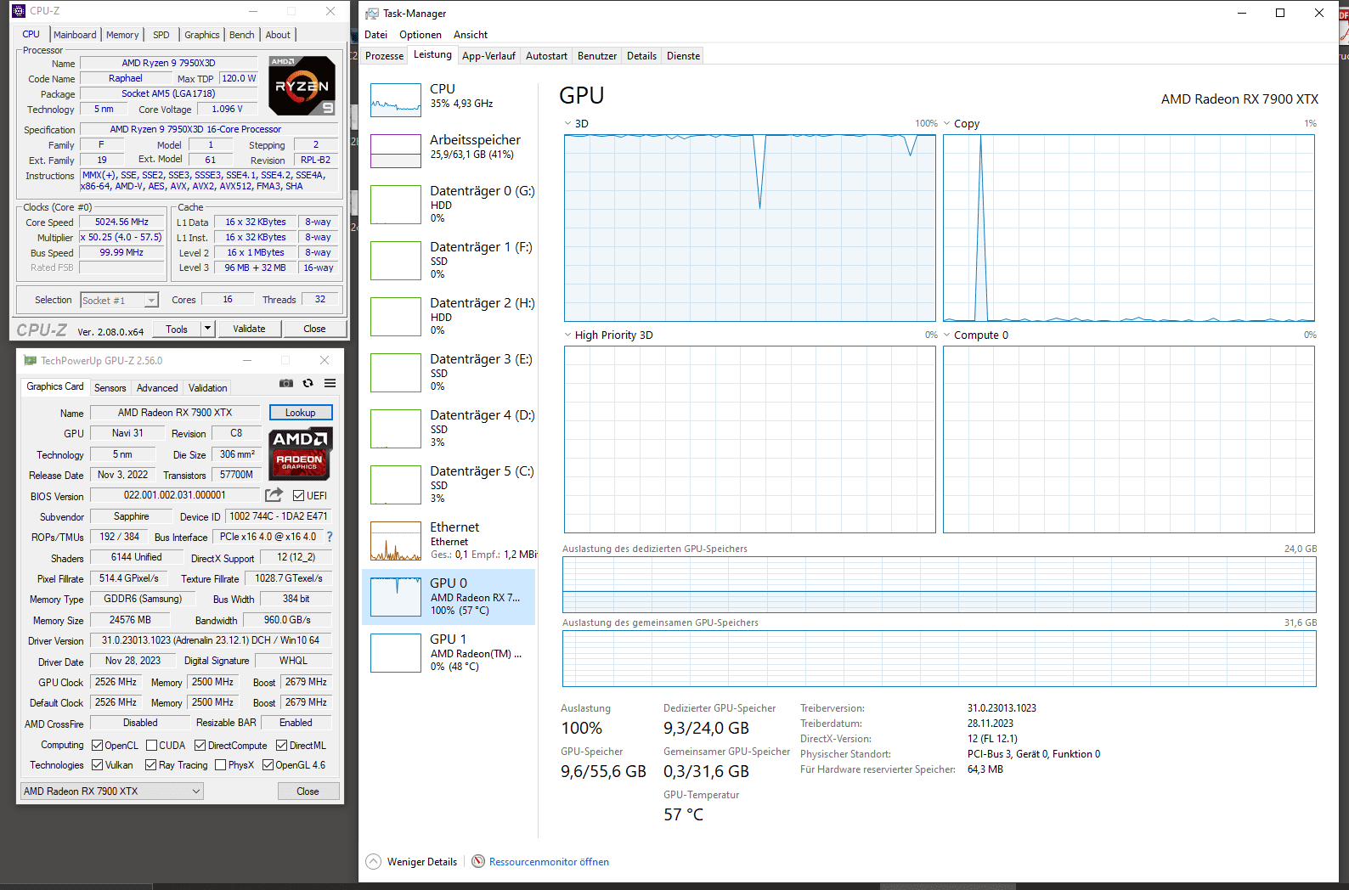Image resolution: width=1349 pixels, height=890 pixels.
Task: Click the dedicated GPU memory usage graph
Action: 939,585
